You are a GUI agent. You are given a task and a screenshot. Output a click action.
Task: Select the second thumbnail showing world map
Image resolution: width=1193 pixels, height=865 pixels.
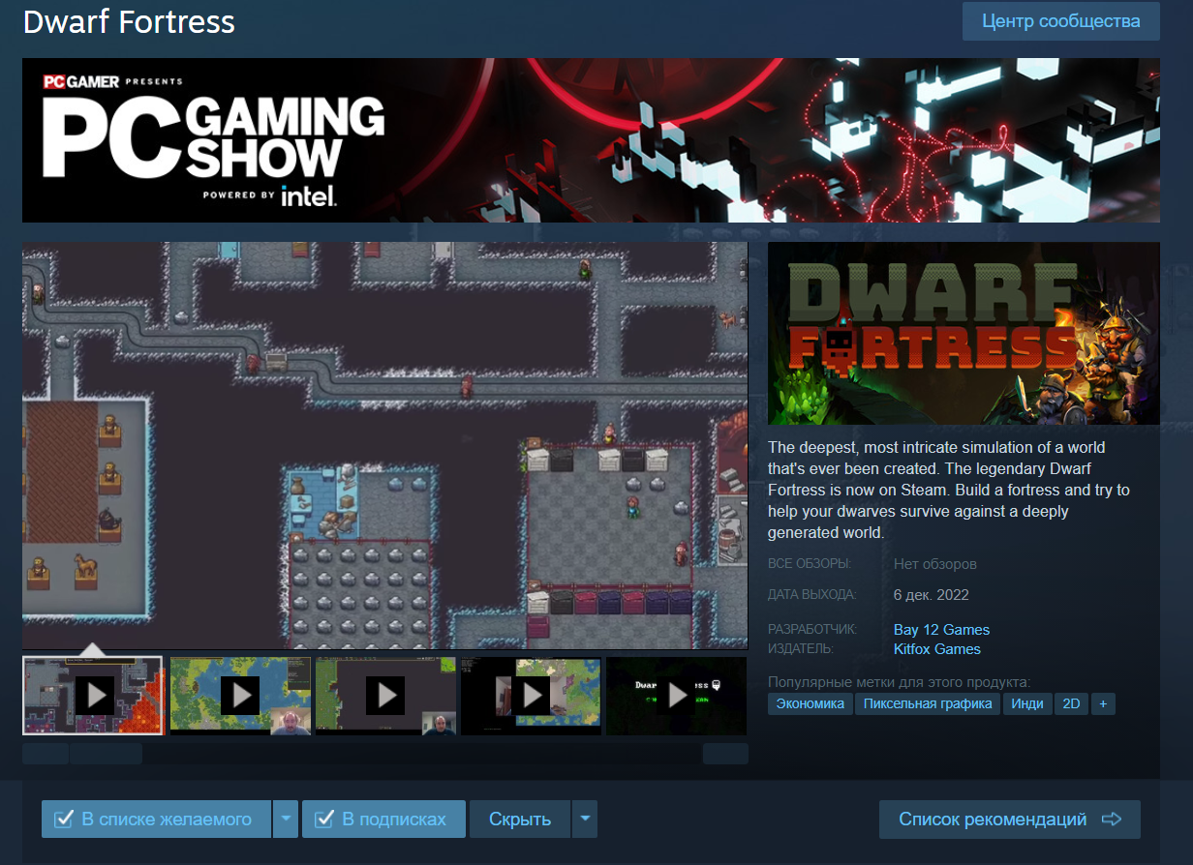[x=240, y=696]
